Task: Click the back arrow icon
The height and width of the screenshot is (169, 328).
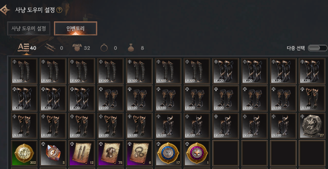Action: [x=4, y=10]
